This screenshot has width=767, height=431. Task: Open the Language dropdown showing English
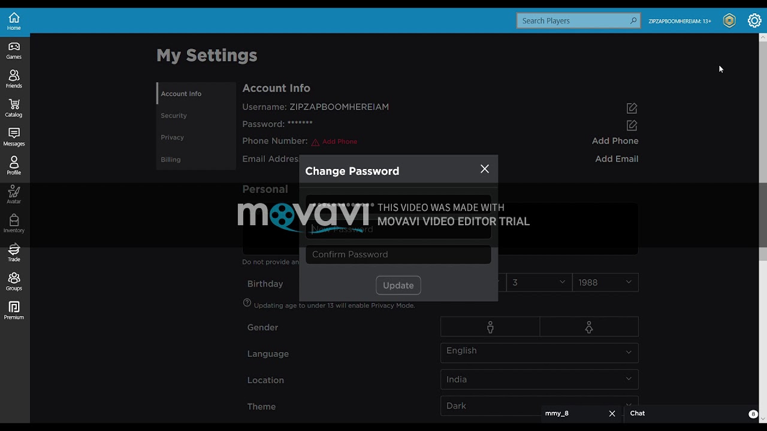tap(539, 353)
